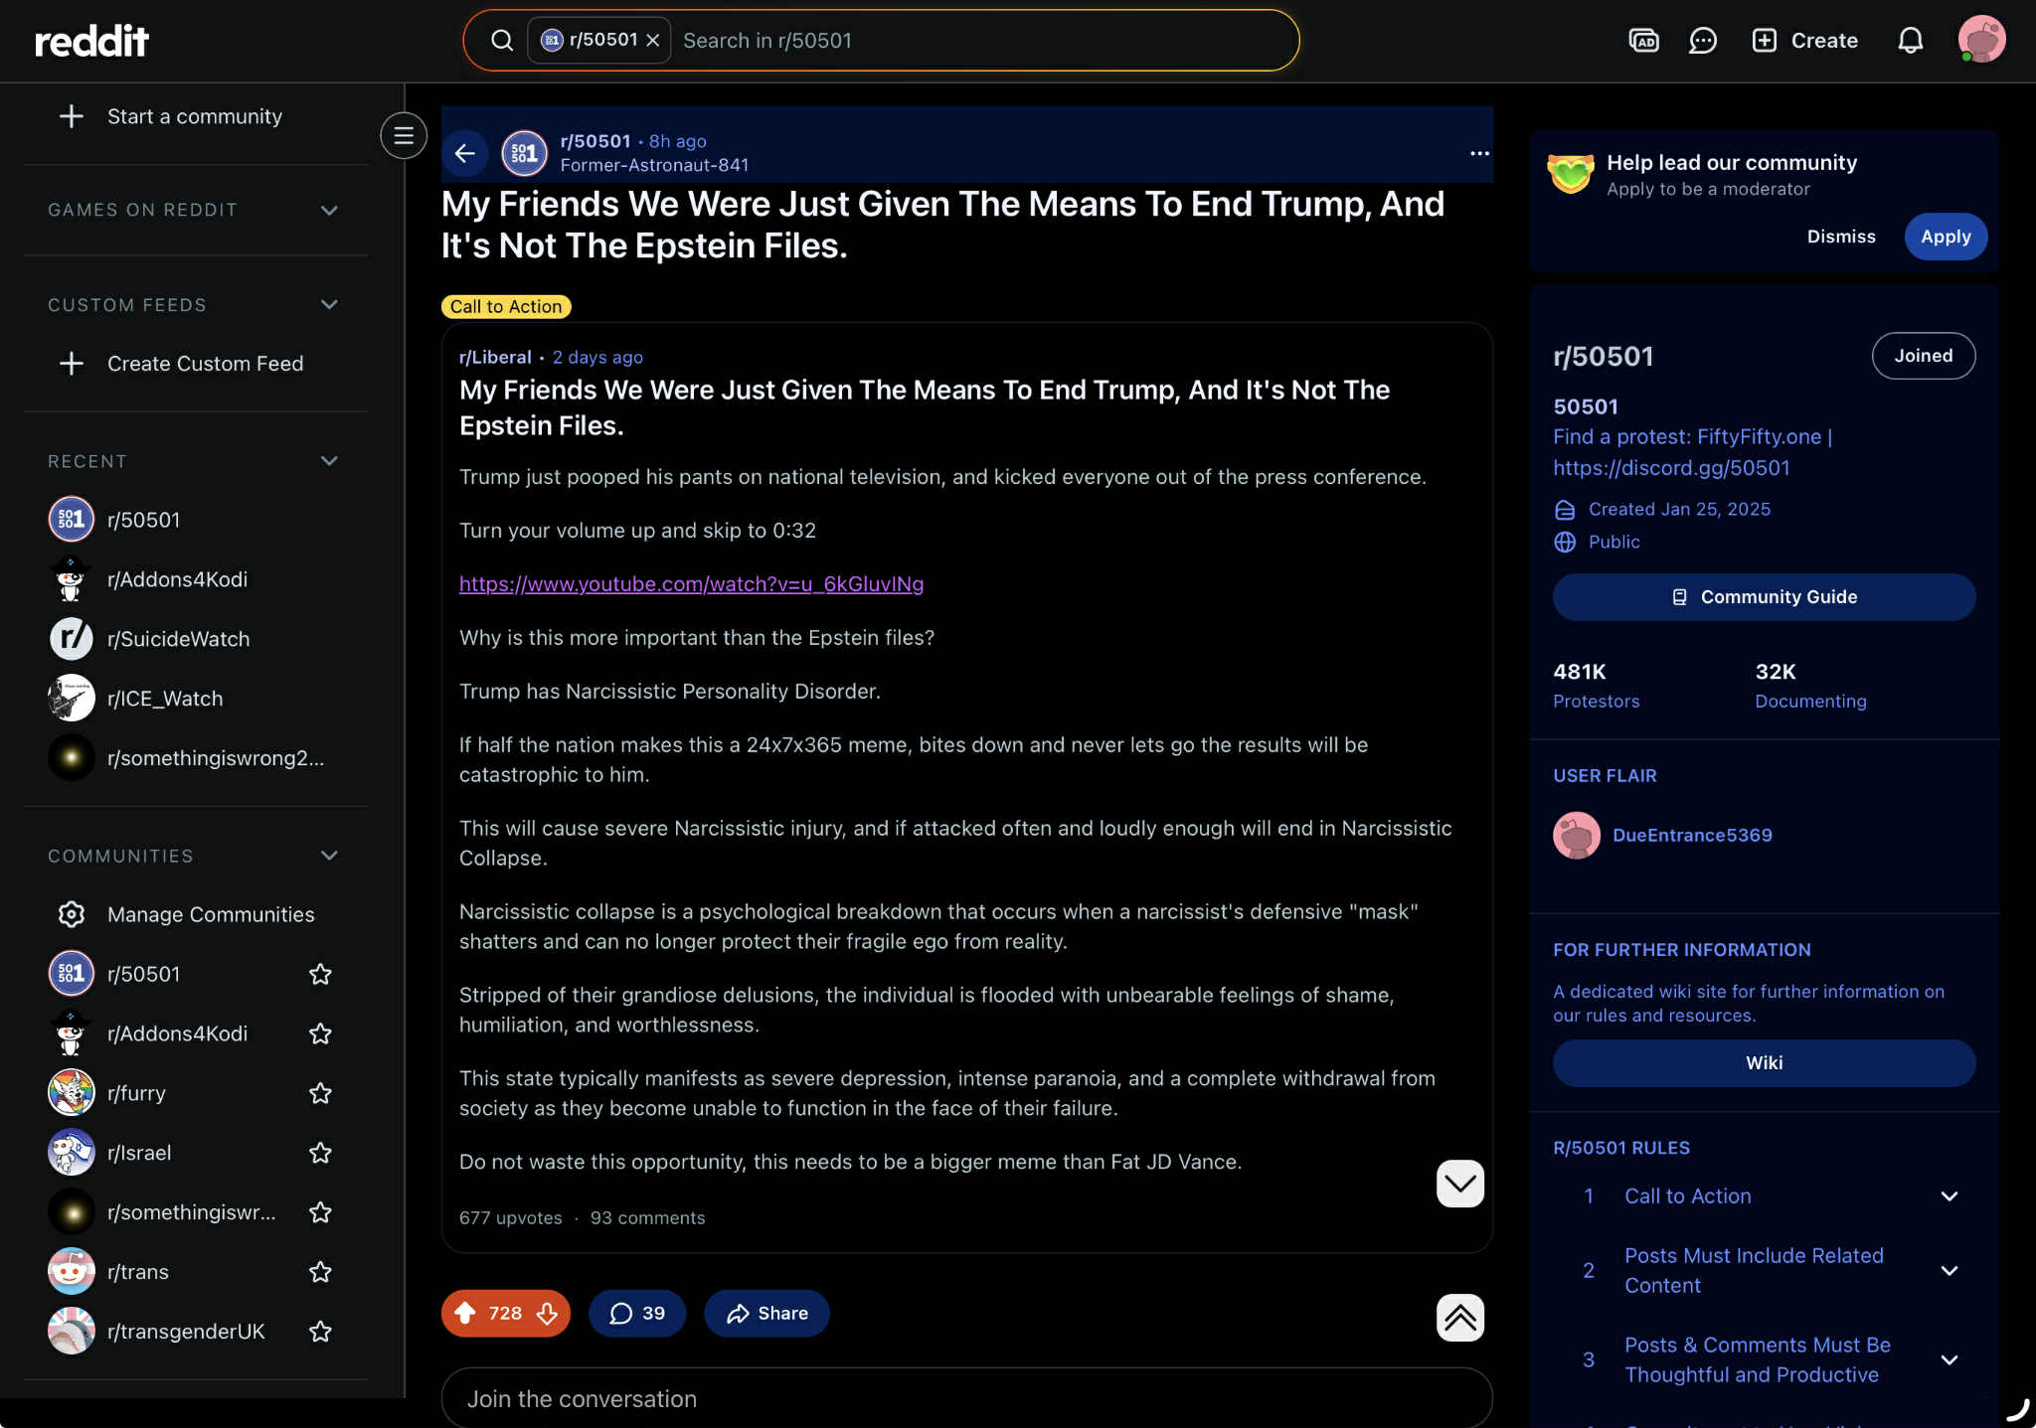Open the YouTube link in the post
The height and width of the screenshot is (1428, 2036).
click(x=691, y=584)
